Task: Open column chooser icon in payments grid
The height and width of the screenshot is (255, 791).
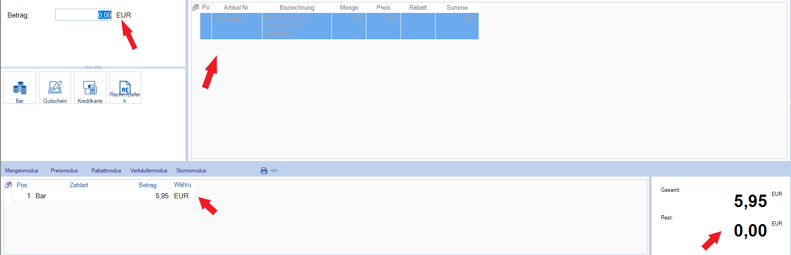Action: [8, 185]
